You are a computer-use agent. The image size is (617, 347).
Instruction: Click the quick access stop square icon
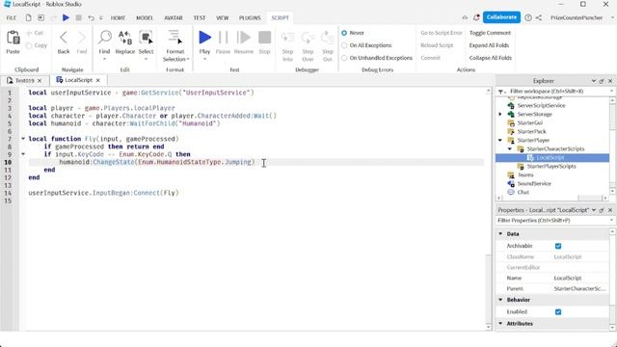point(79,17)
